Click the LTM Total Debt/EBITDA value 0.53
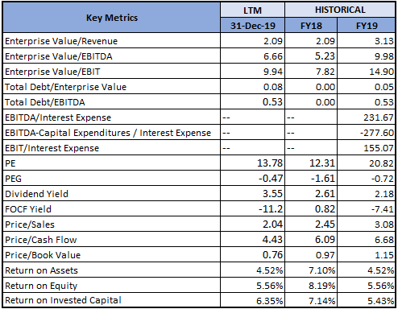398x309 pixels. pyautogui.click(x=272, y=102)
